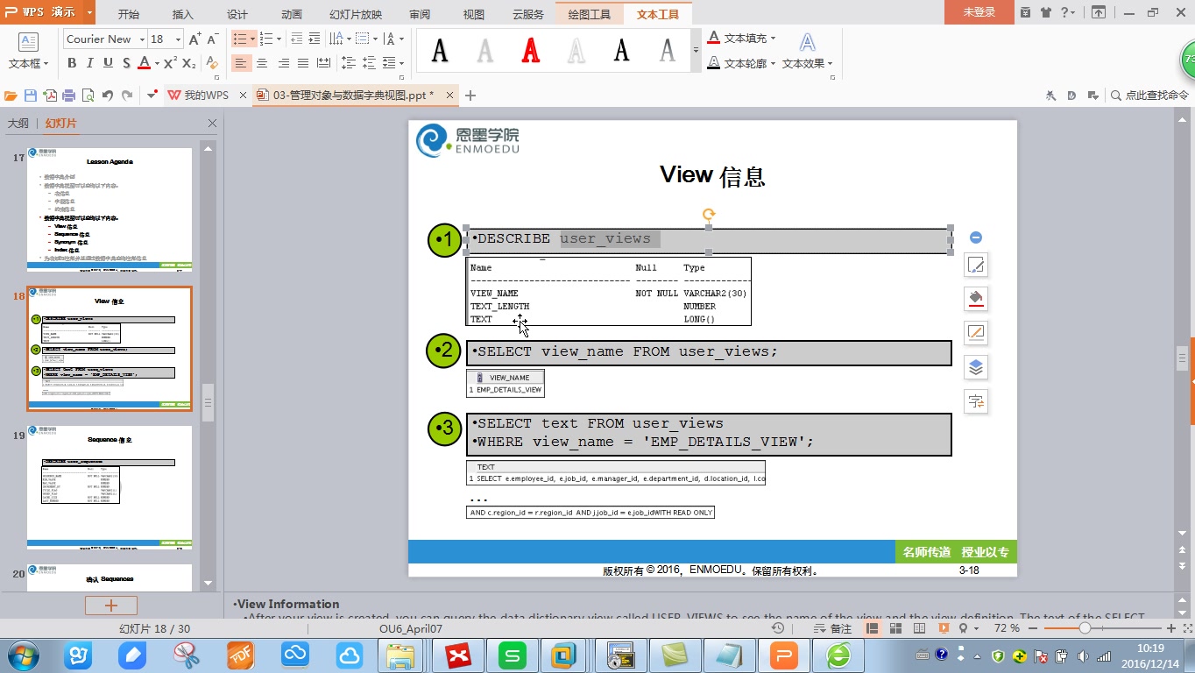Increase font size with the A+ icon
Screen dimensions: 1195x673
point(194,39)
